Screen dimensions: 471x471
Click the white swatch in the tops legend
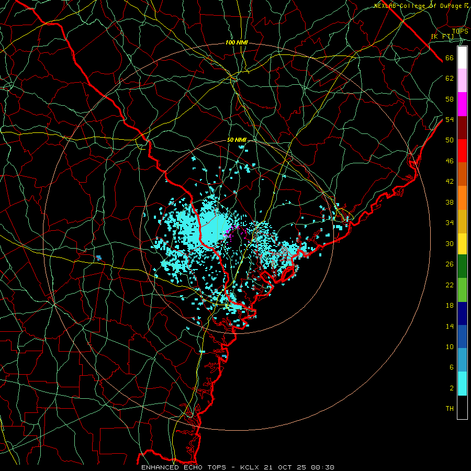tap(462, 58)
